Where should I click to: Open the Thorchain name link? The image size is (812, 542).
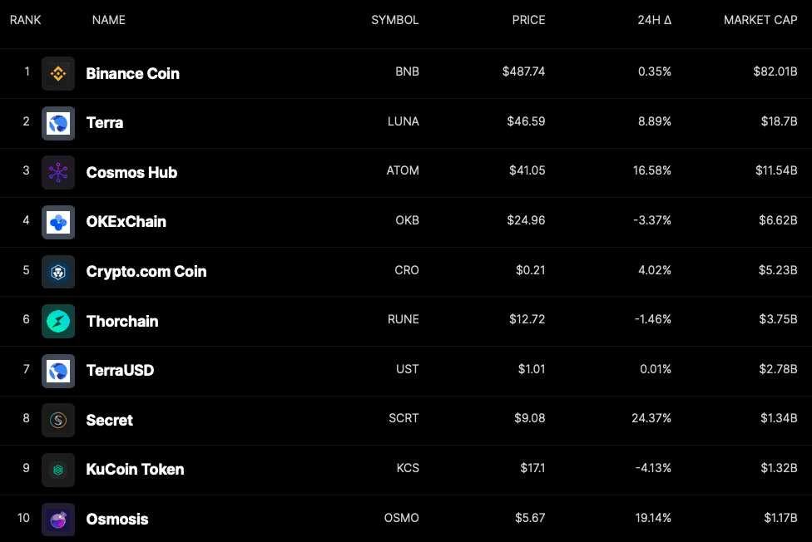[x=122, y=321]
